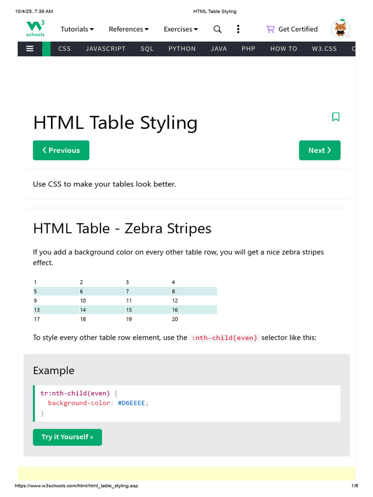Screen dimensions: 373x497
Task: Switch to the JAVASCRIPT tab
Action: [x=105, y=49]
